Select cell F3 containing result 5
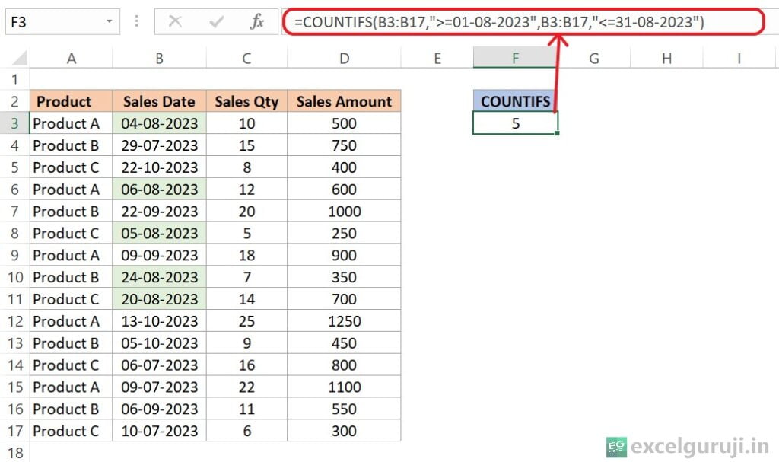The image size is (779, 462). tap(515, 123)
